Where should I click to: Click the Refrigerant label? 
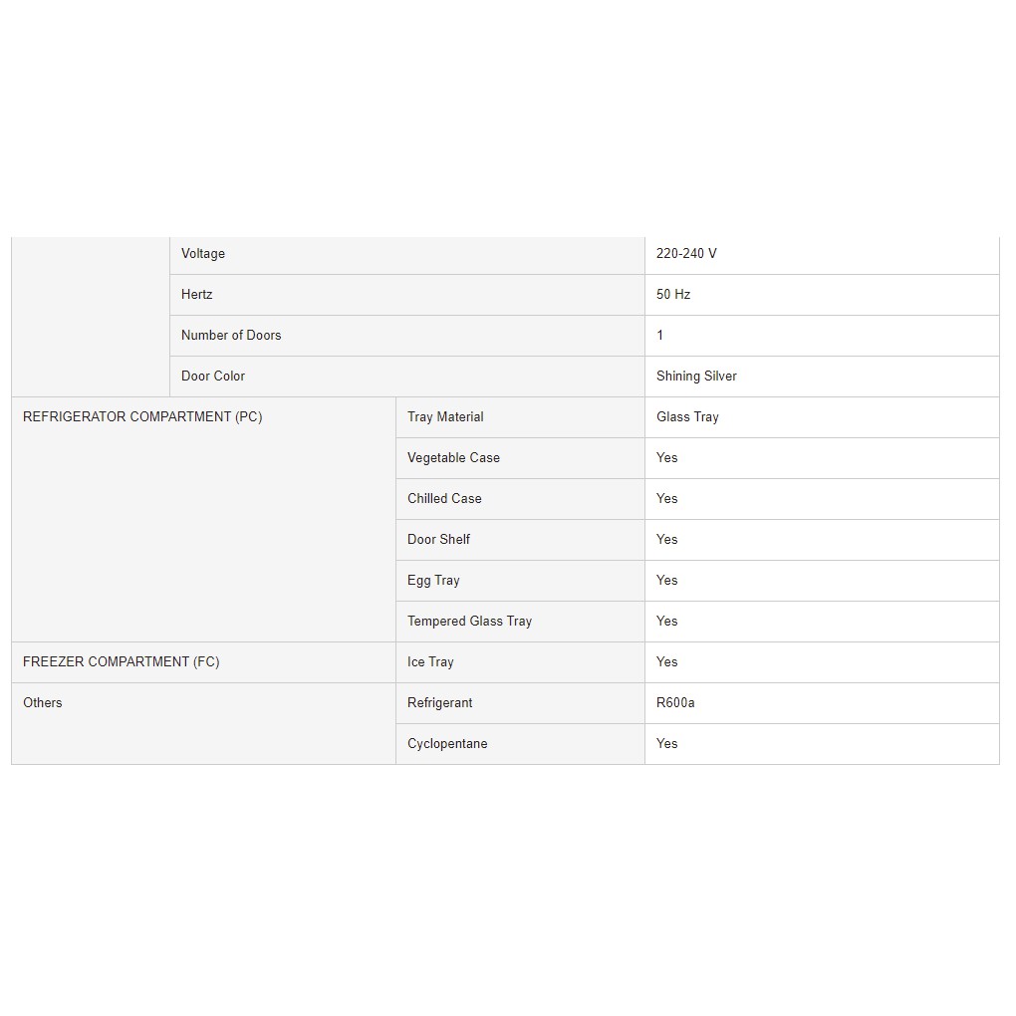(x=439, y=702)
